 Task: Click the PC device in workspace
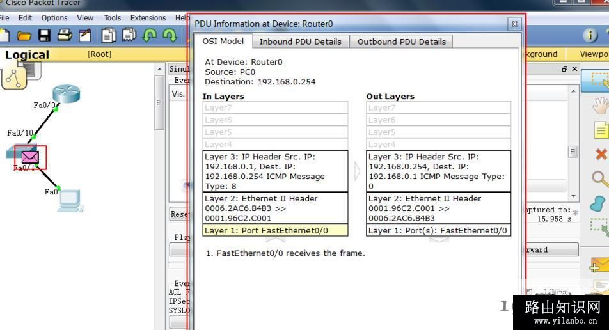coord(70,201)
